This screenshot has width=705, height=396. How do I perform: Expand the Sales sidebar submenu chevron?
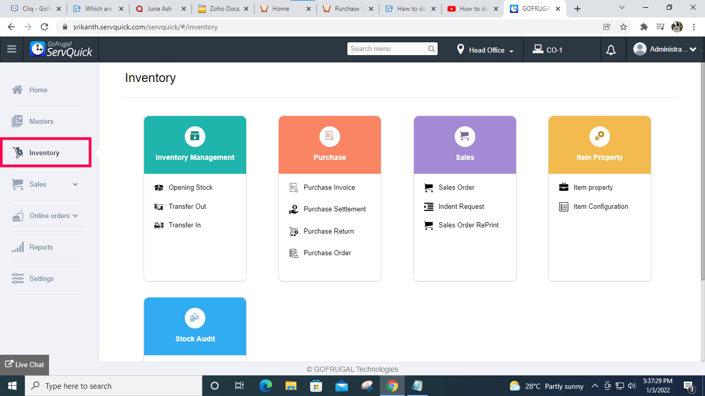click(75, 185)
